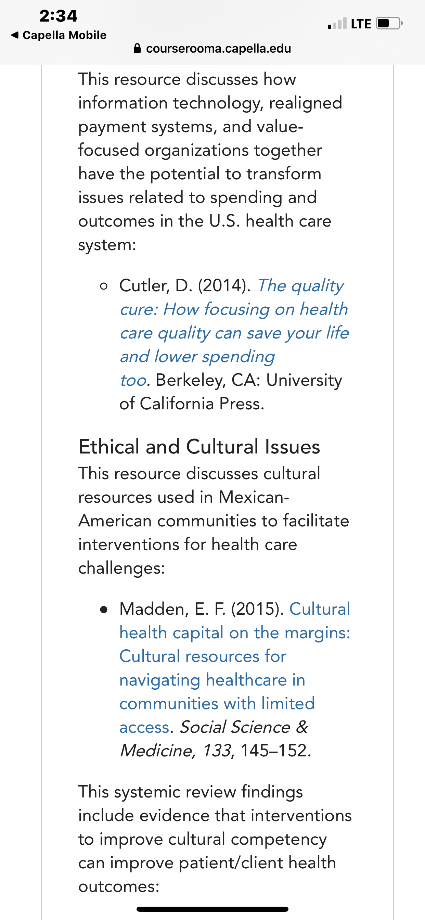This screenshot has width=425, height=920.
Task: Click the systemic review findings paragraph
Action: [215, 839]
